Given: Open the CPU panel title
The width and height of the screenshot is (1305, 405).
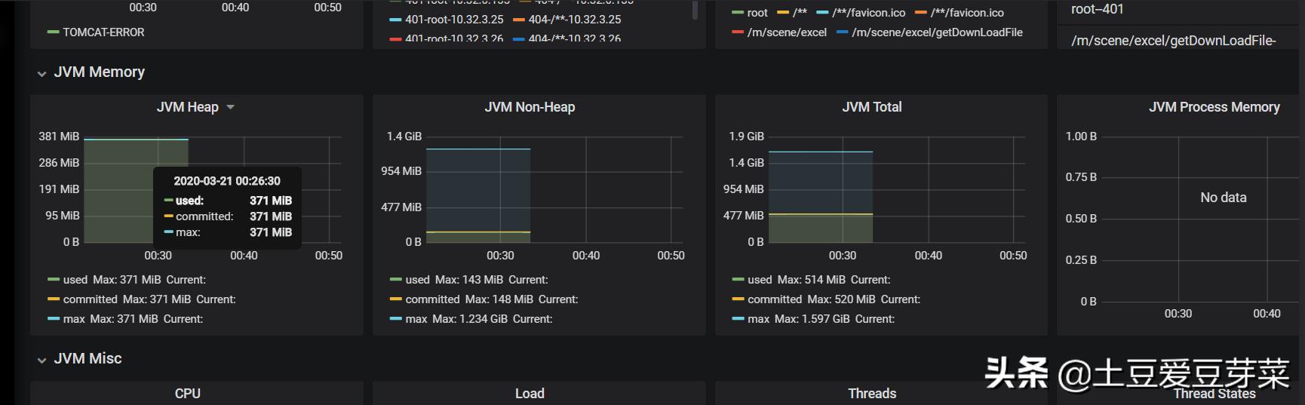Looking at the screenshot, I should pos(187,394).
